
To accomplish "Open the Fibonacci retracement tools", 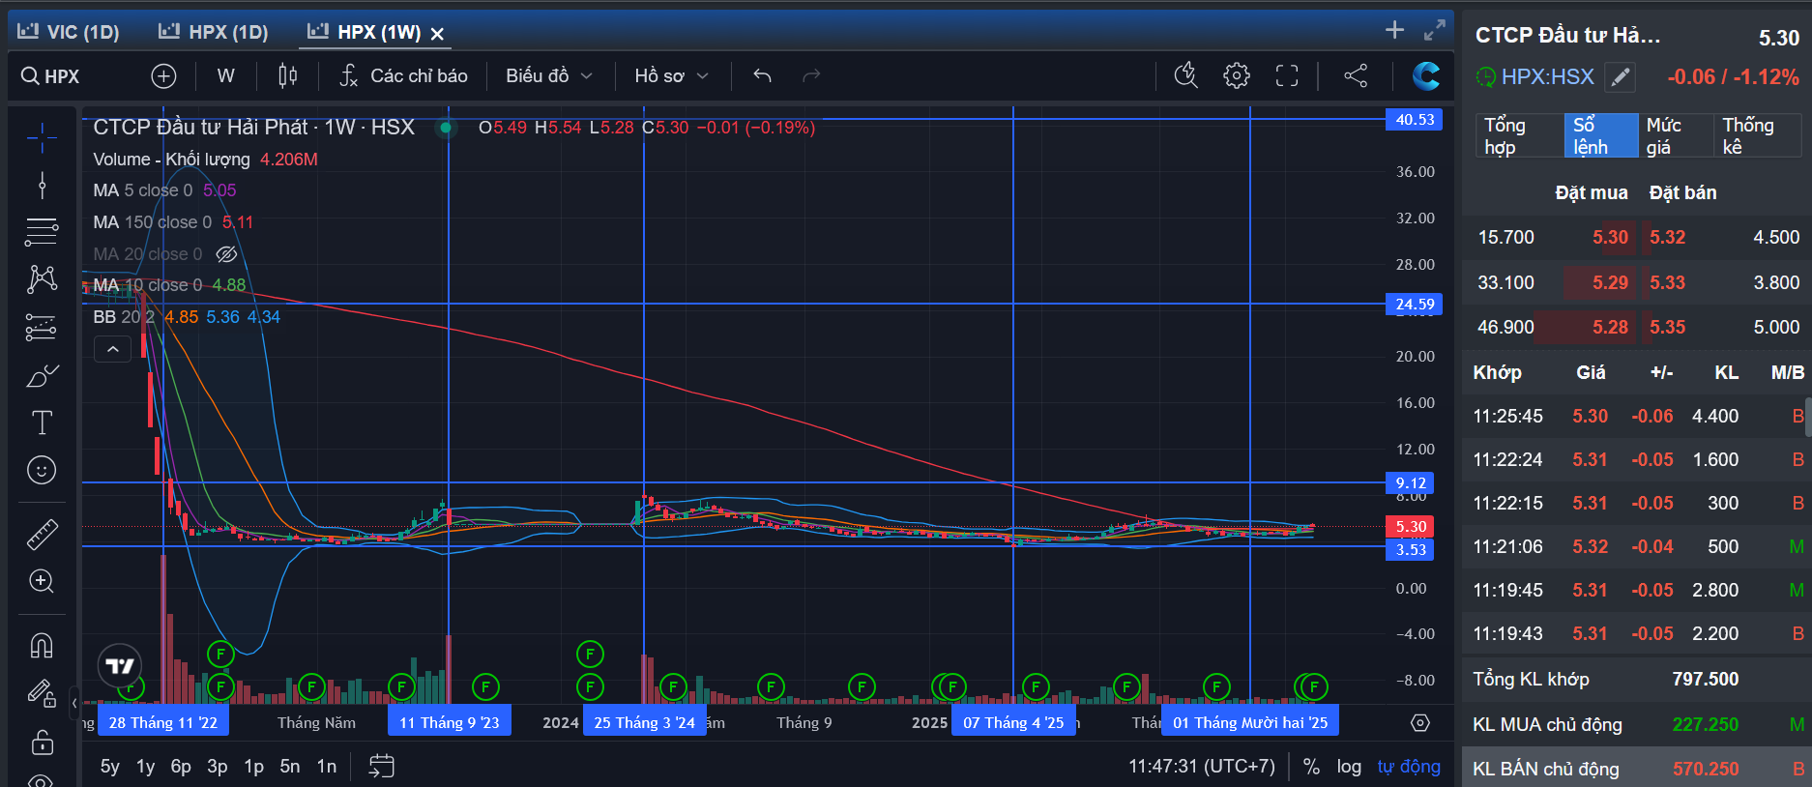I will point(42,232).
